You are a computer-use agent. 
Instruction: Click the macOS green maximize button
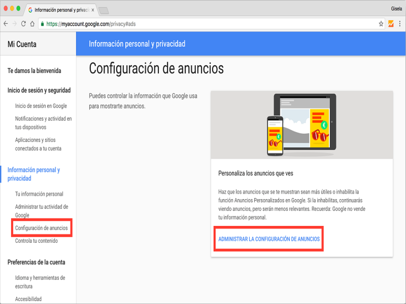coord(18,8)
